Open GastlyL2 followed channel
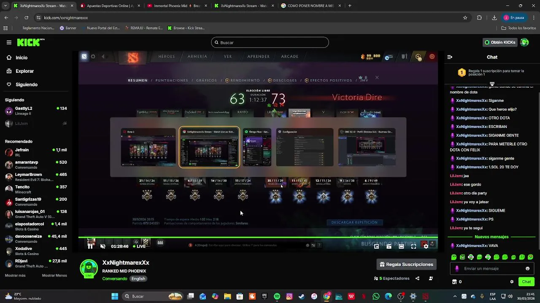This screenshot has height=303, width=540. (x=36, y=111)
